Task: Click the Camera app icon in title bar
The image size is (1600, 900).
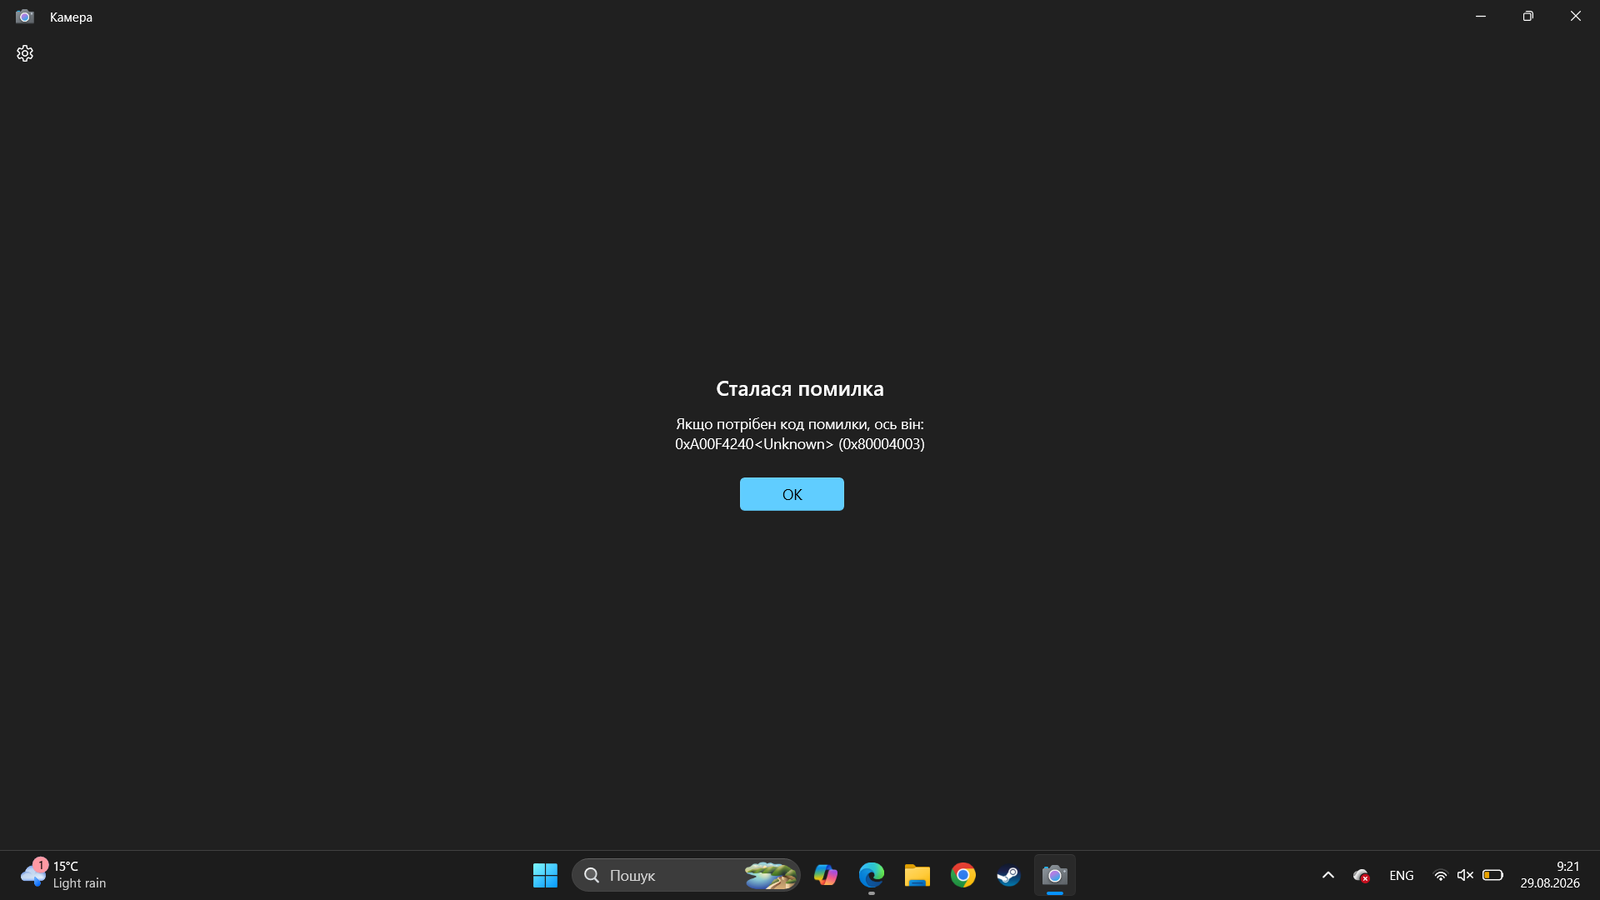Action: [25, 17]
